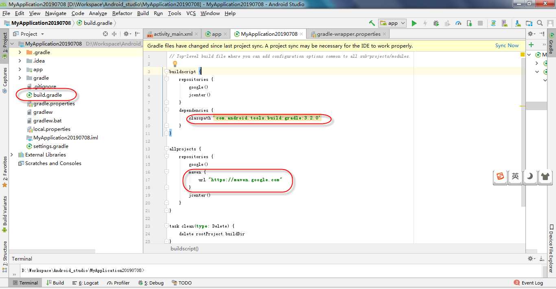Viewport: 556px width, 289px height.
Task: Expand the app folder in project tree
Action: click(20, 70)
